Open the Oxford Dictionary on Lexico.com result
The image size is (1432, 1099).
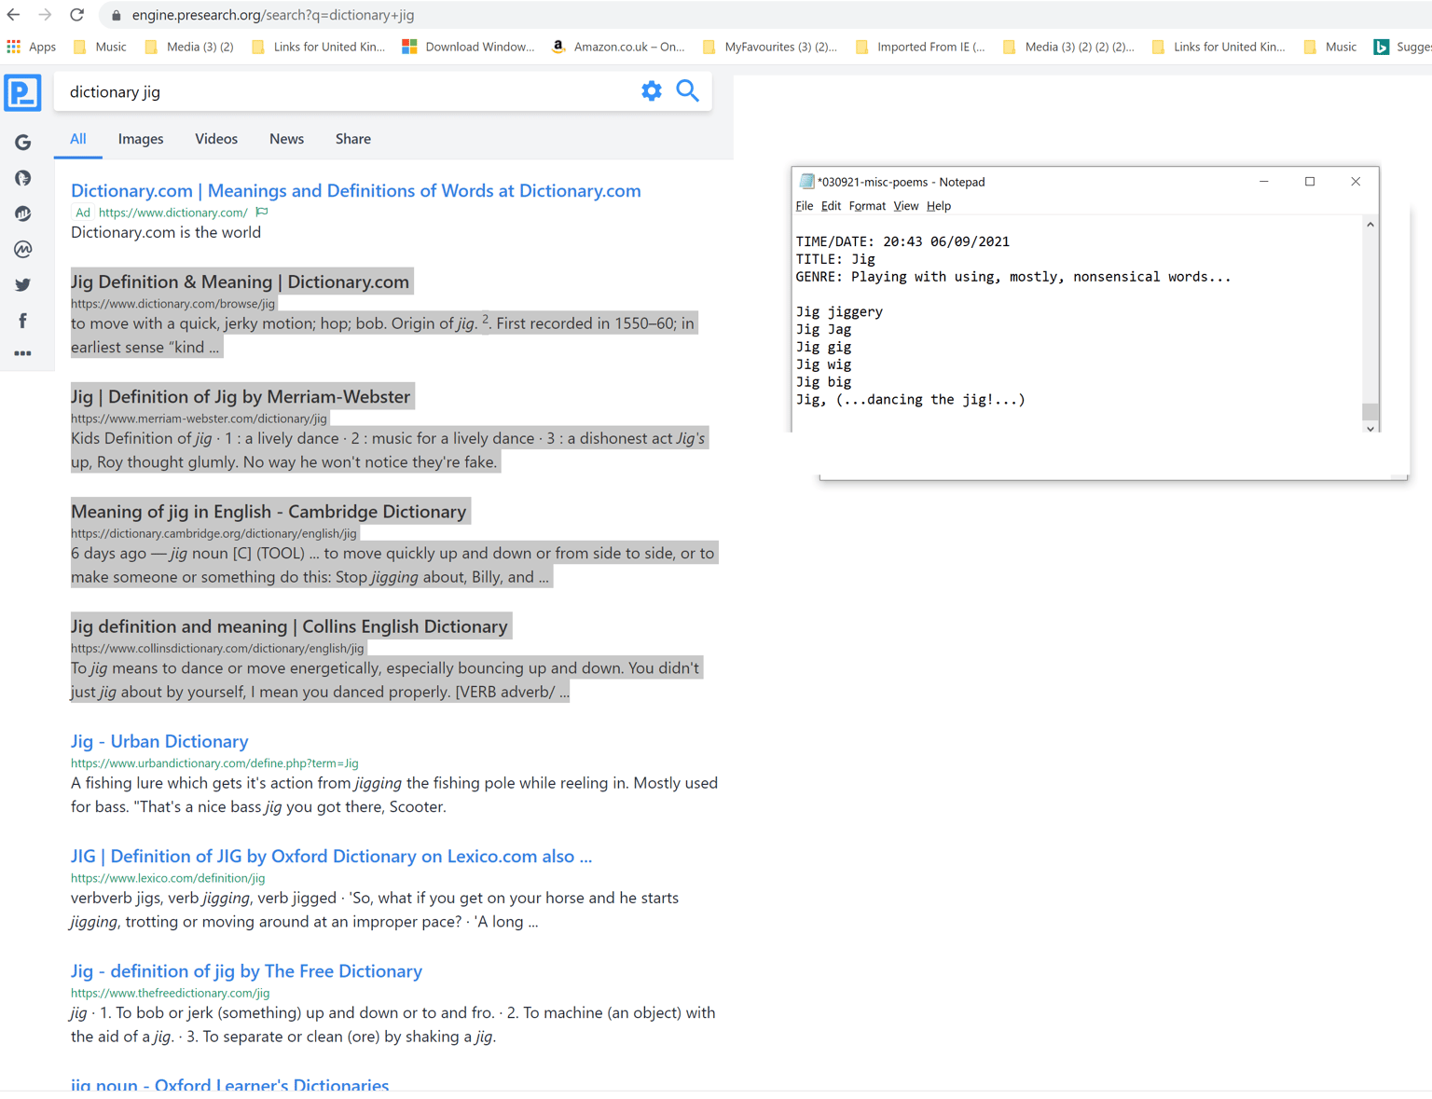click(331, 856)
